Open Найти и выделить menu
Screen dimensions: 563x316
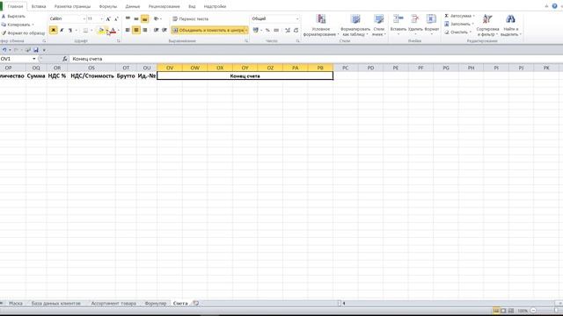[510, 25]
